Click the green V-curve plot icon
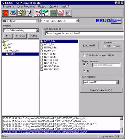This screenshot has height=139, width=125. pos(53,13)
